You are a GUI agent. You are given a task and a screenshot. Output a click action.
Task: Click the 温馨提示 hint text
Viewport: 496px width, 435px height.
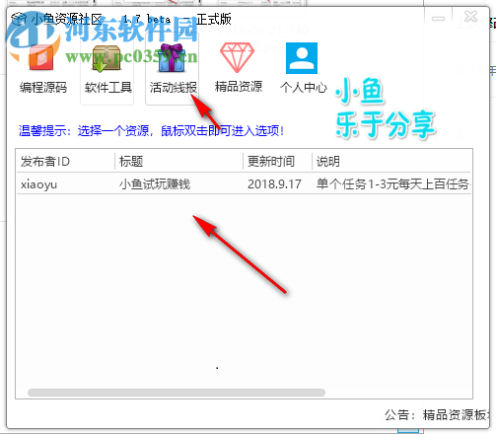coord(151,131)
